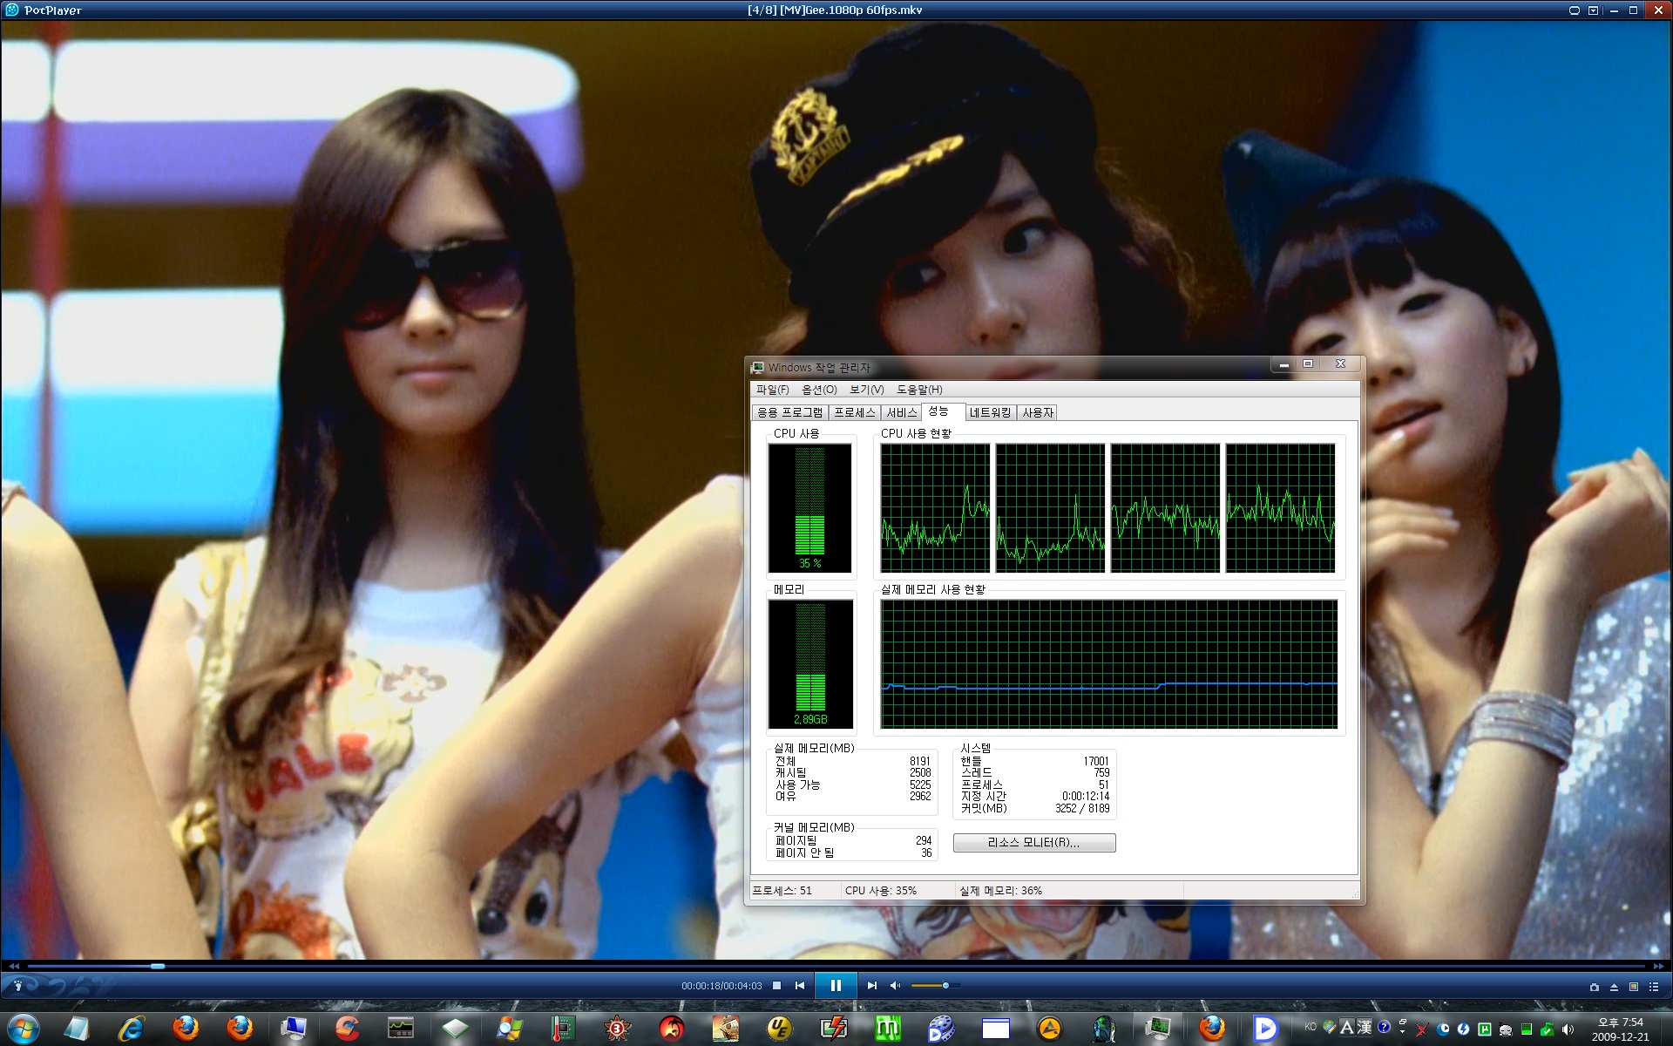The height and width of the screenshot is (1046, 1673).
Task: Click the open file eject icon
Action: point(1614,987)
